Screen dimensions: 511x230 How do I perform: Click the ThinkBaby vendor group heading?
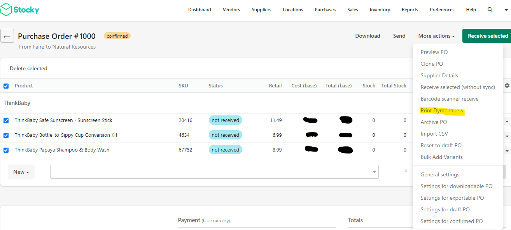pos(17,103)
